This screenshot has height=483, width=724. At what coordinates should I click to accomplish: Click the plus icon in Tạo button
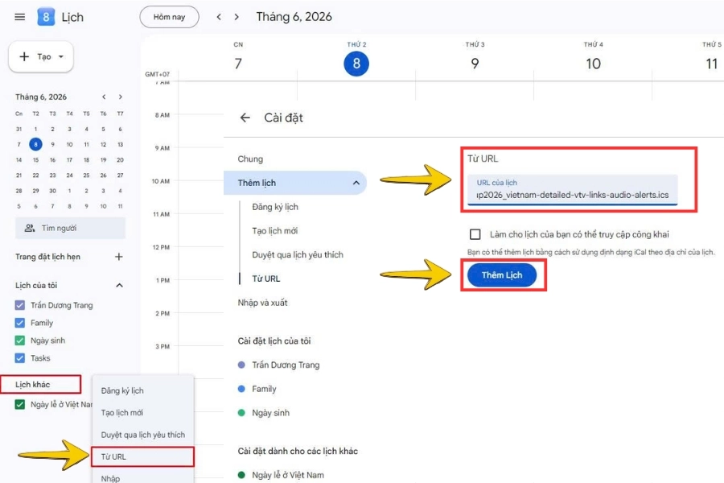tap(24, 57)
